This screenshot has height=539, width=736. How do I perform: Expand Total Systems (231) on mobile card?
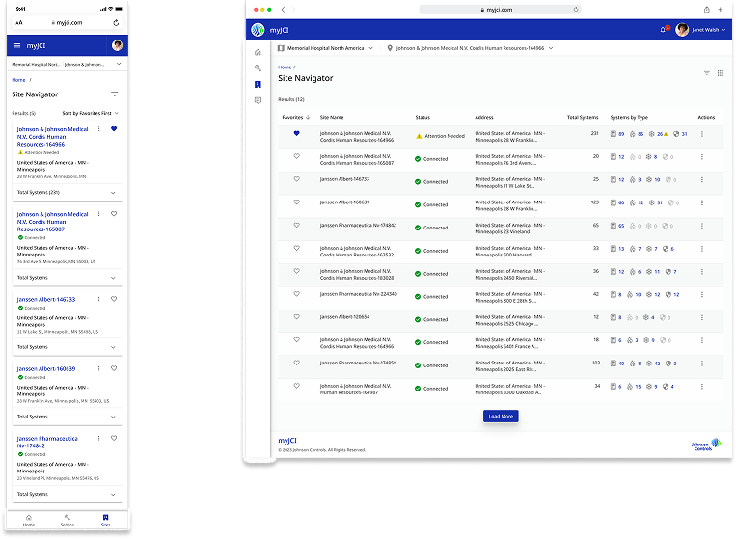pyautogui.click(x=113, y=193)
